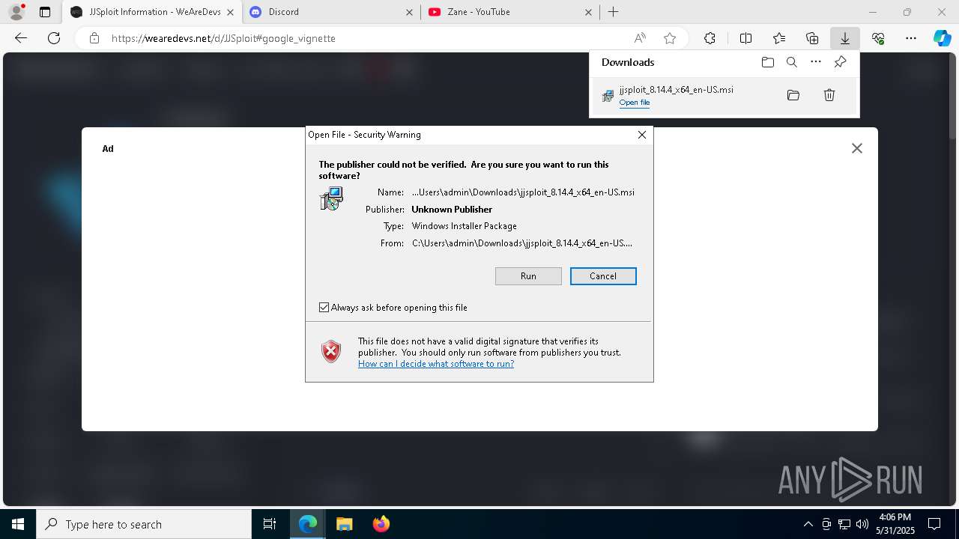Show jjsploit msi in folder
959x539 pixels.
click(x=793, y=95)
